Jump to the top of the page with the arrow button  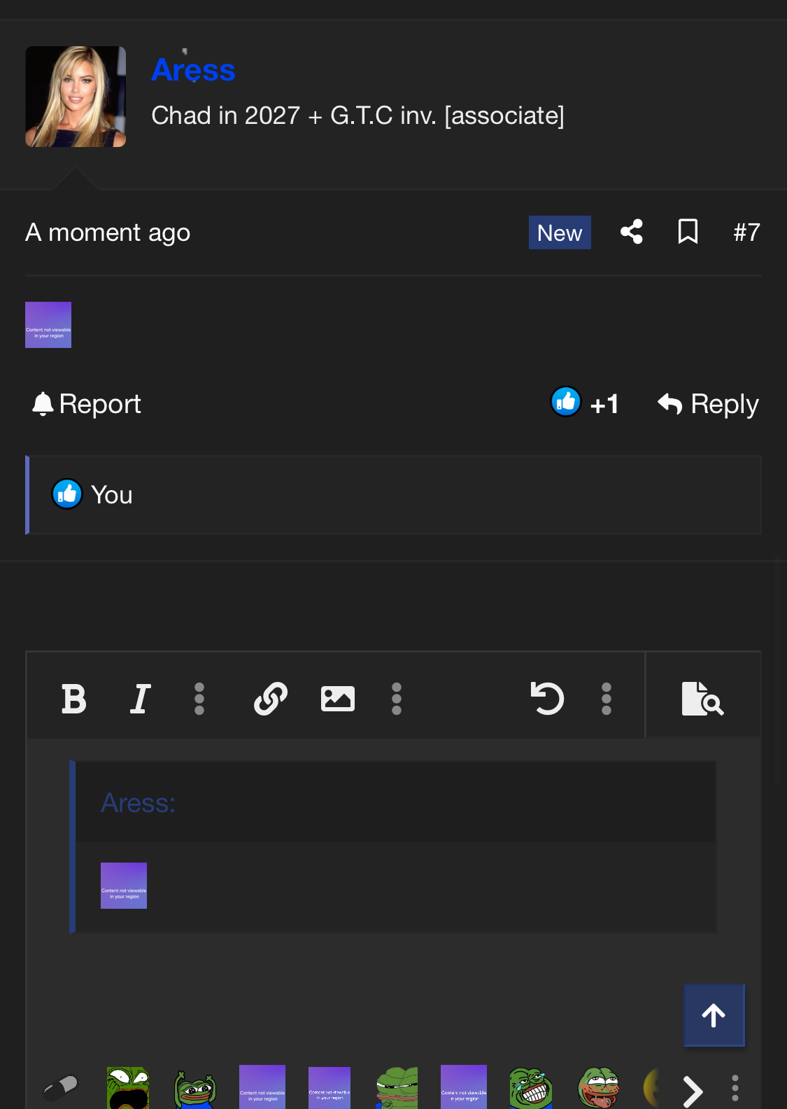pyautogui.click(x=714, y=1015)
